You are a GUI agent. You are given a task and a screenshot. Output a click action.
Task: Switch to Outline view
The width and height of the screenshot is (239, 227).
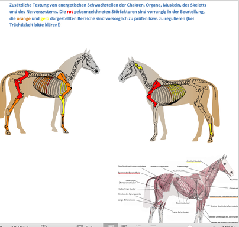click(x=138, y=226)
